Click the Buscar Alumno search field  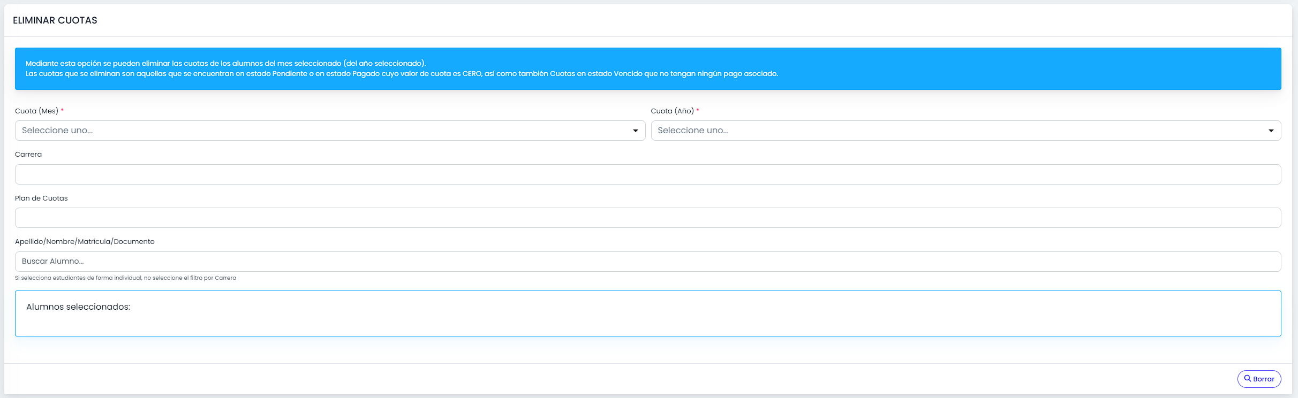[648, 262]
